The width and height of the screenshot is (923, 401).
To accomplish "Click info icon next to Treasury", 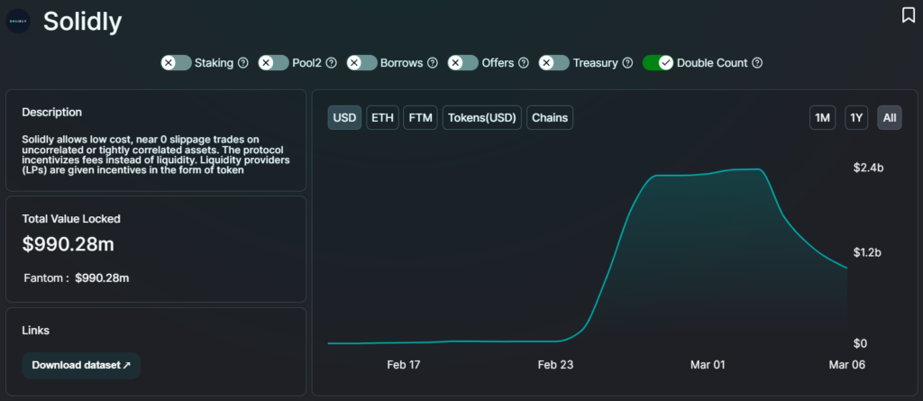I will tap(627, 63).
